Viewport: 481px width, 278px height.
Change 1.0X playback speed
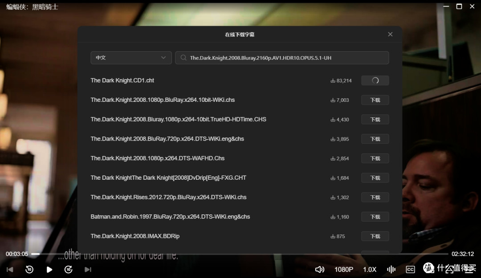pos(370,270)
